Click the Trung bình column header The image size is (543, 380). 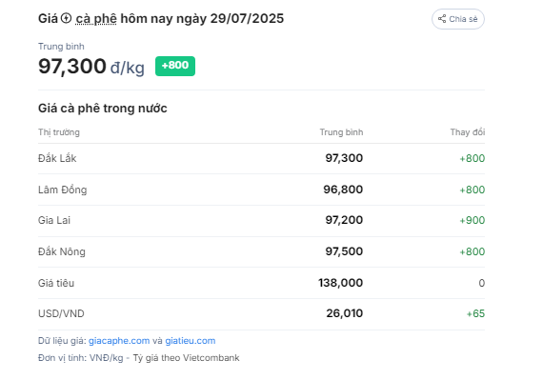tap(341, 132)
